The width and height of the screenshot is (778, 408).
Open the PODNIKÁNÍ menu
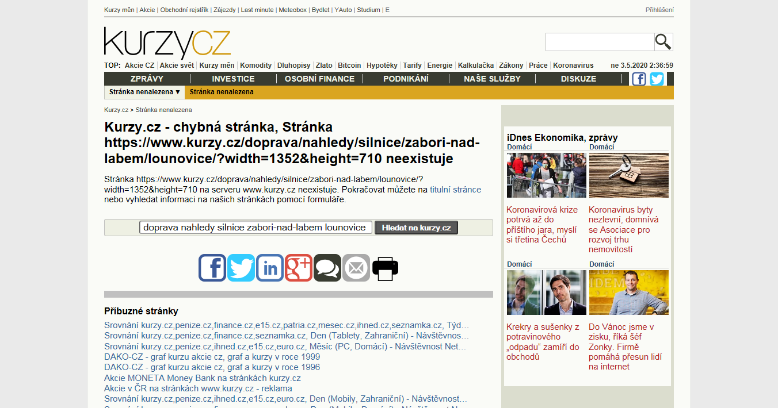[406, 79]
